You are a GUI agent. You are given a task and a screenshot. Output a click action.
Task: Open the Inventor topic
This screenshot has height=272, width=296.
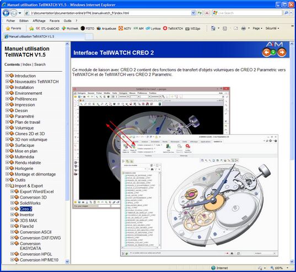click(x=27, y=215)
